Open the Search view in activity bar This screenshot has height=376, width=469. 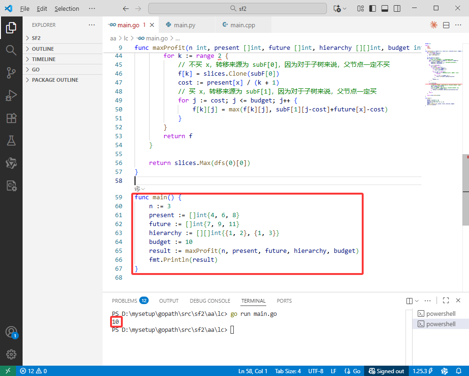[11, 50]
